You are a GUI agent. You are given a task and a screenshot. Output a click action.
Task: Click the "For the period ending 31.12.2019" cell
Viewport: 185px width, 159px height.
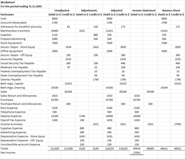(x=21, y=6)
